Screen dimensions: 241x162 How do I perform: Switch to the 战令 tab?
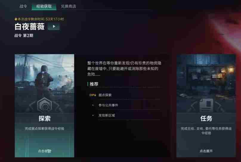[23, 6]
